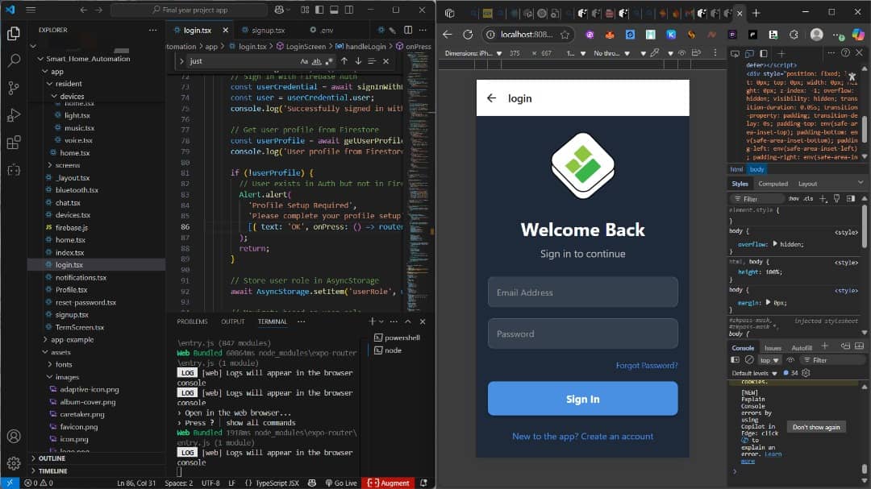Click the new style rule plus icon
The width and height of the screenshot is (871, 489).
point(823,199)
